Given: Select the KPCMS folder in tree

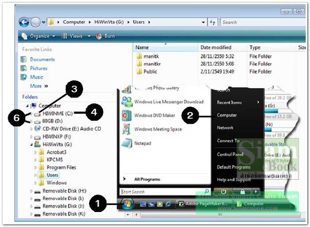Looking at the screenshot, I should coord(55,160).
